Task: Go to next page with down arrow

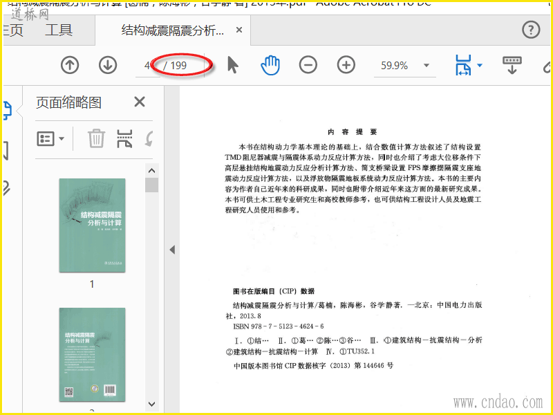Action: pyautogui.click(x=108, y=65)
